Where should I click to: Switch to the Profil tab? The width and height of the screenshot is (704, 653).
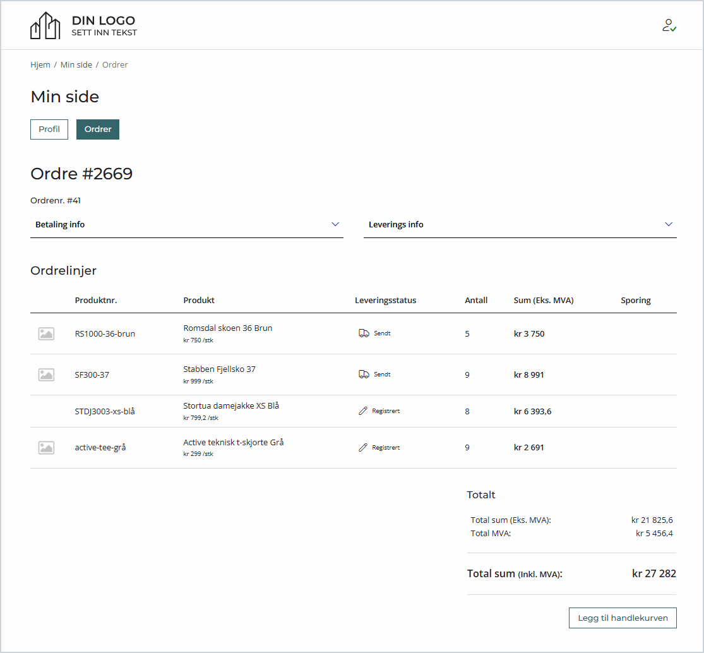(x=49, y=129)
